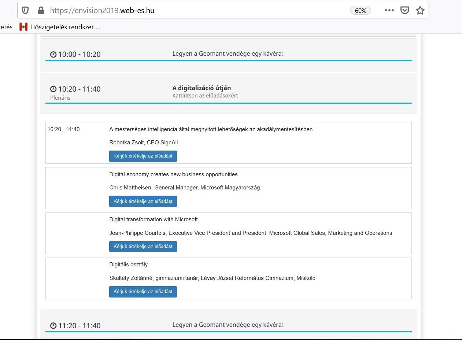Rate the Jean-Philippe Courtois presentation
This screenshot has height=340, width=462.
tap(143, 247)
